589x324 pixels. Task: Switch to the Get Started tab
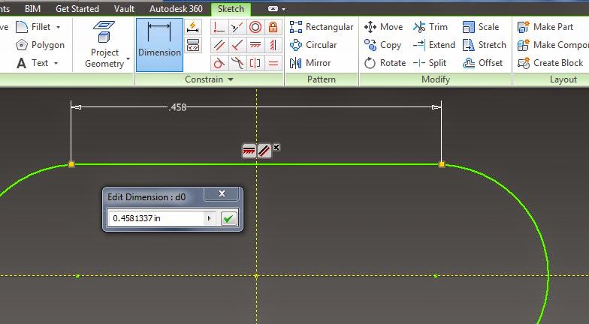click(77, 9)
